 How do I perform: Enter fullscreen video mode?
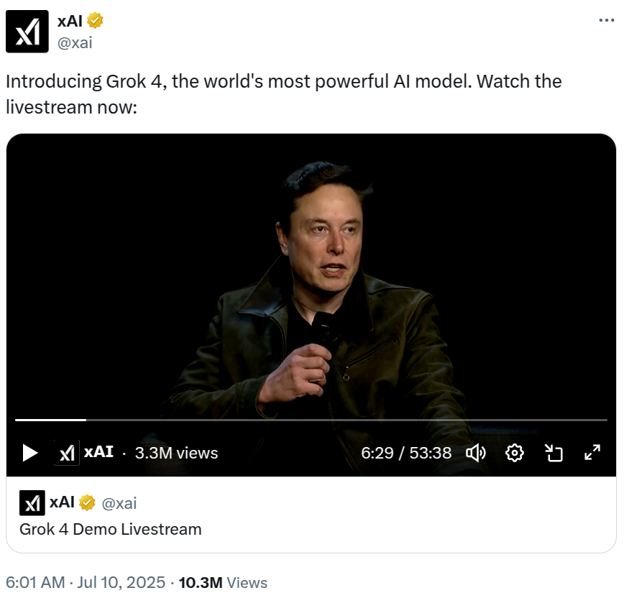pos(592,453)
